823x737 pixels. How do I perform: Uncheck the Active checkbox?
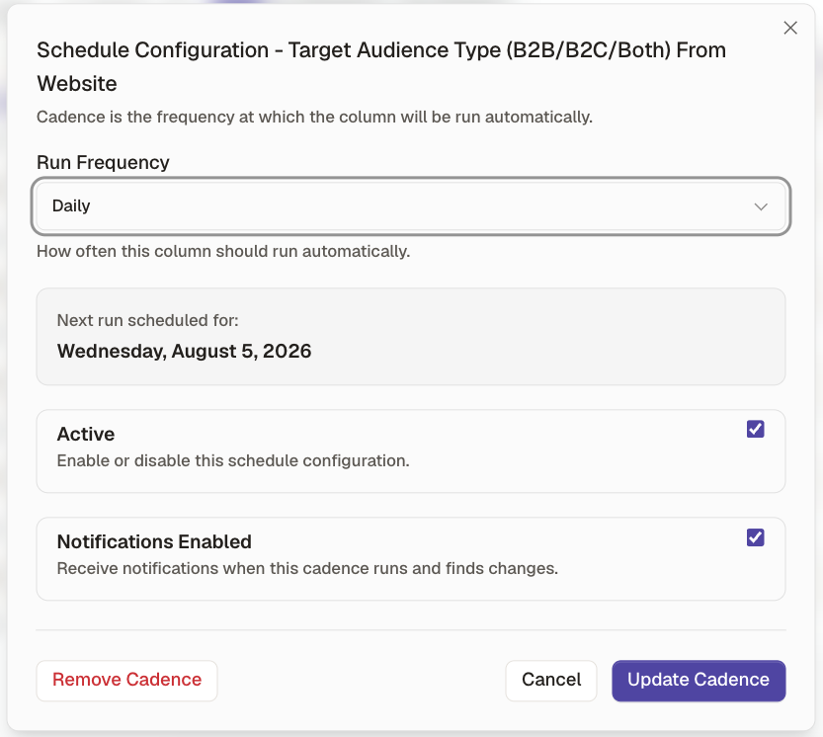(755, 429)
